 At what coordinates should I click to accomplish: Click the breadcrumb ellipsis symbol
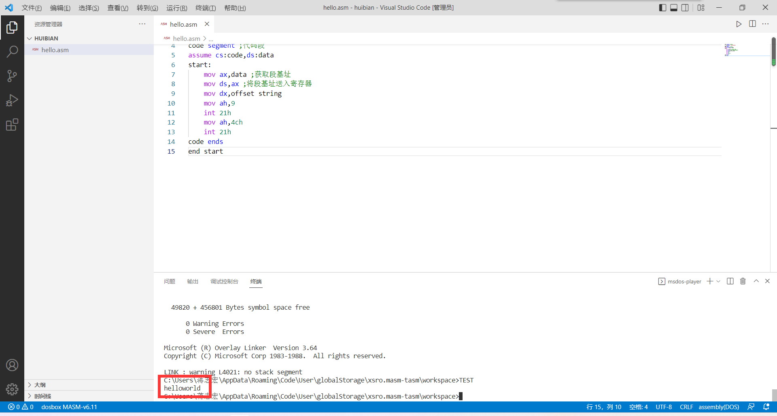point(211,39)
